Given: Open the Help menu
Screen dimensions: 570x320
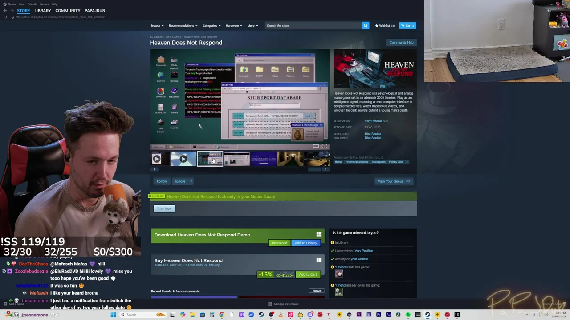Looking at the screenshot, I should click(54, 4).
